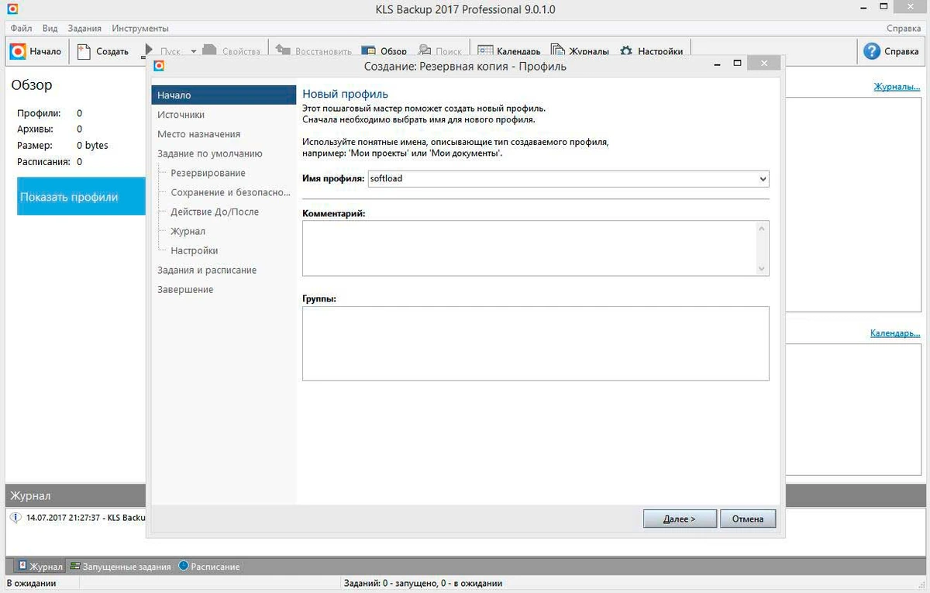This screenshot has height=593, width=930.
Task: Open the Вид menu
Action: coord(50,28)
